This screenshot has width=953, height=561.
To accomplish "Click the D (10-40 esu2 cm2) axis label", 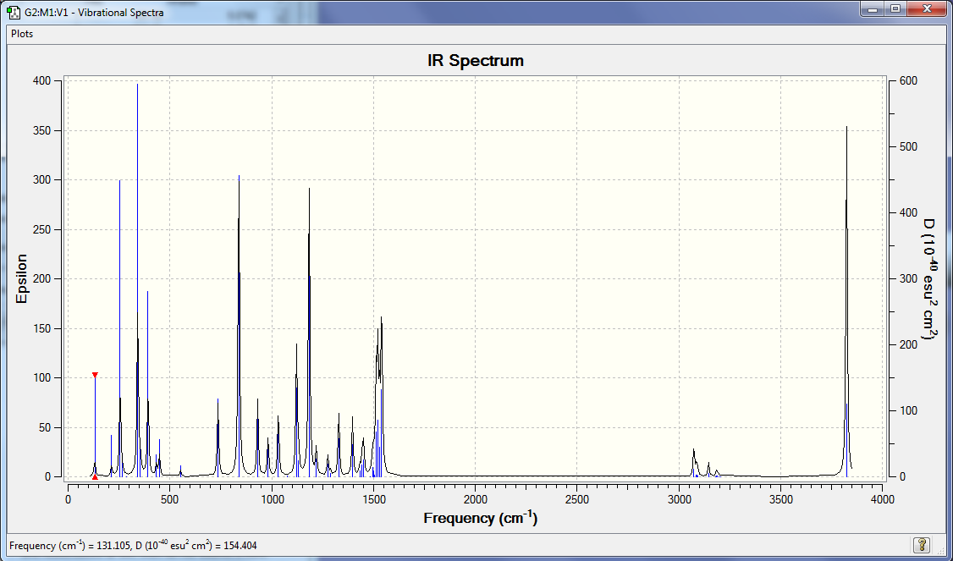I will tap(928, 279).
